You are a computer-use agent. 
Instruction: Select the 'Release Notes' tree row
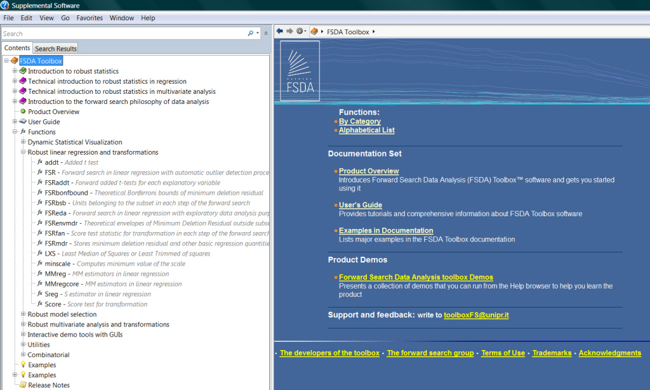pos(49,385)
